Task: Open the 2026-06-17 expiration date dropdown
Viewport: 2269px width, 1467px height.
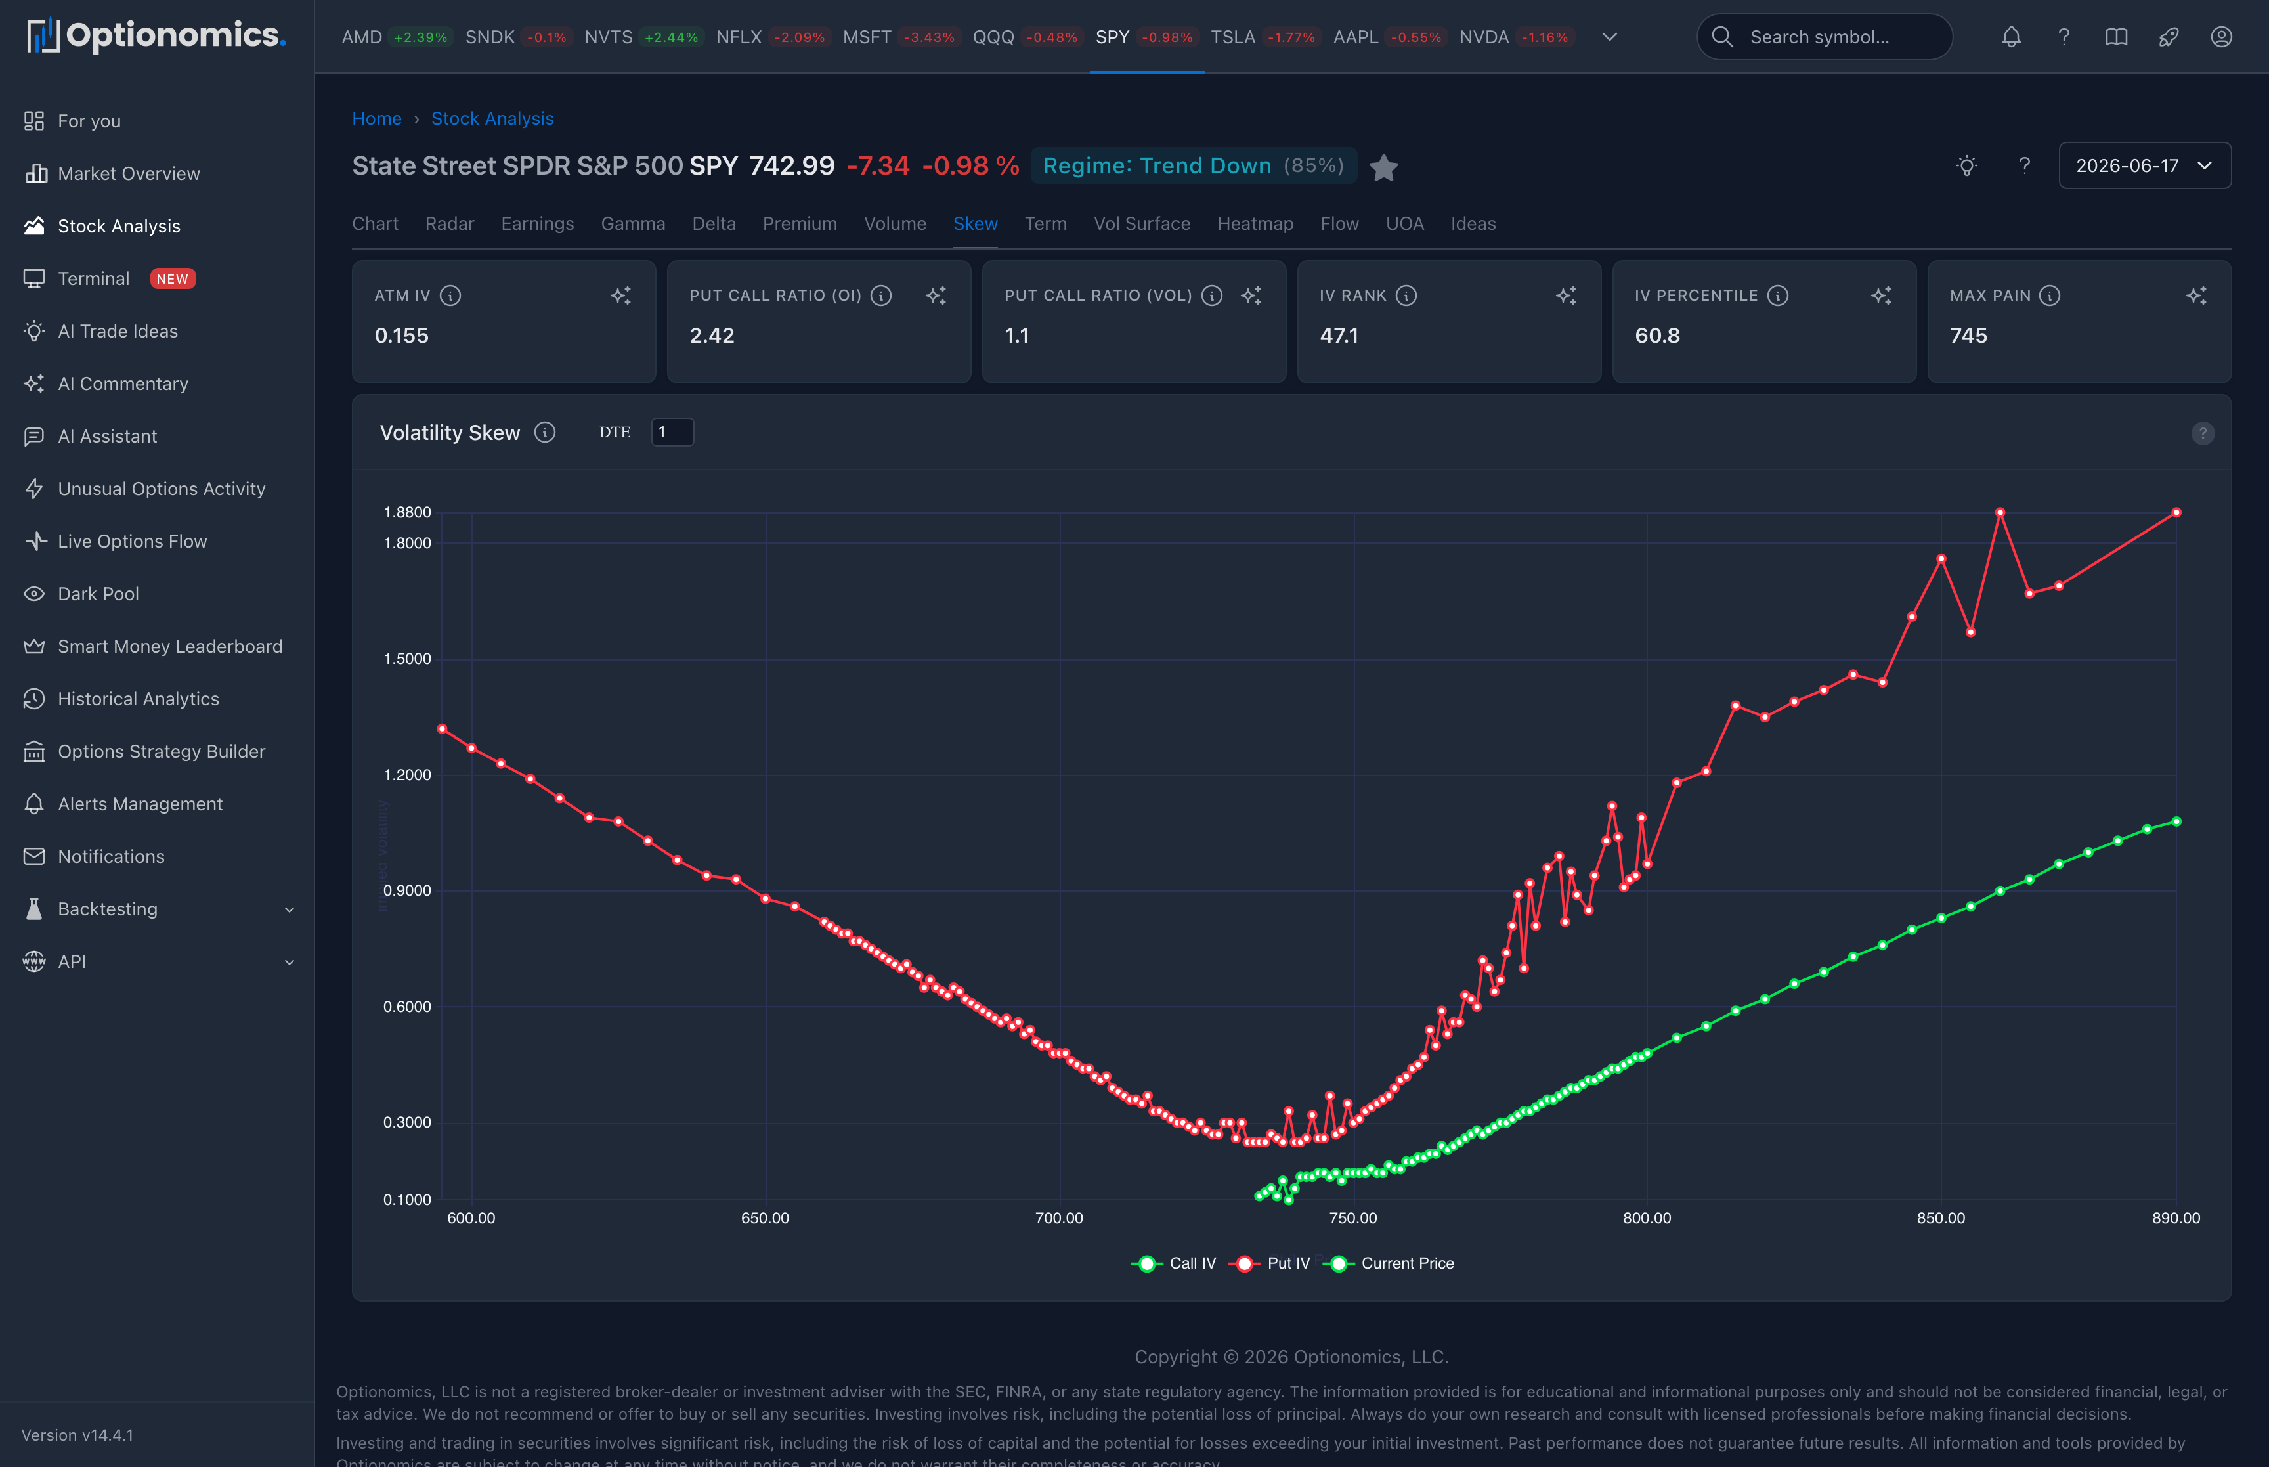Action: 2144,165
